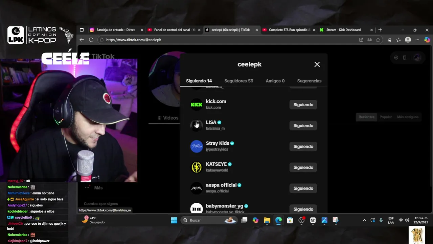
Task: Switch to Bandeja de entrada Direct tab
Action: point(117,30)
